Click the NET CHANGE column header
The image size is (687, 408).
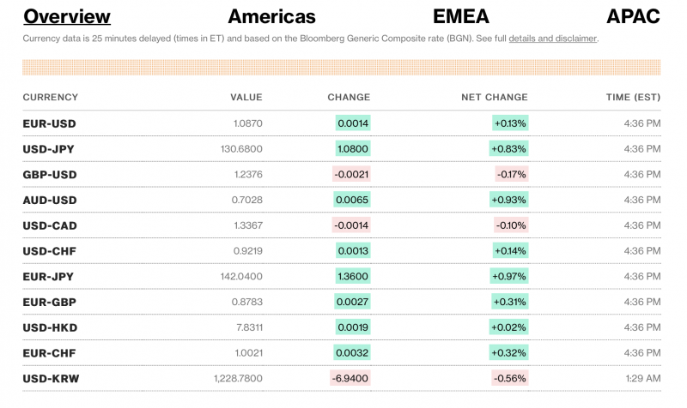(495, 98)
